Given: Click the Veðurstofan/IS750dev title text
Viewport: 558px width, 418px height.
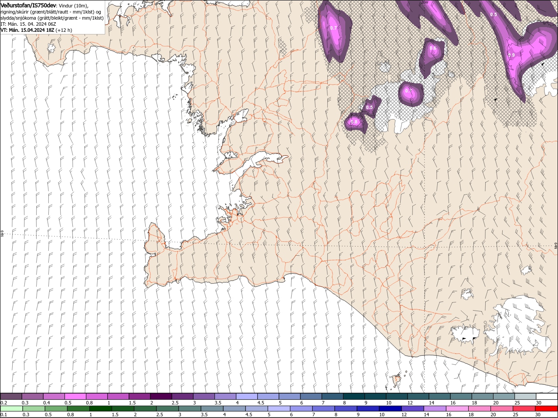Looking at the screenshot, I should tap(28, 5).
